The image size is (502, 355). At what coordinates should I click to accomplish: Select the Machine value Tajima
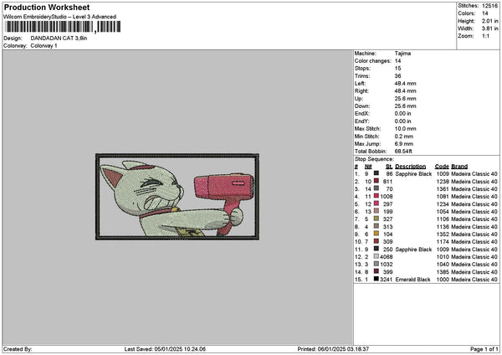(x=402, y=54)
